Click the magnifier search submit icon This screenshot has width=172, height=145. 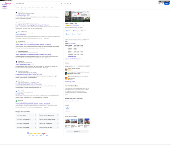[x=70, y=3]
